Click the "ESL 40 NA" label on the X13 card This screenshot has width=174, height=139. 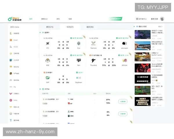(x=49, y=38)
